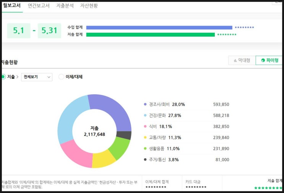Click the amount 588,218

tap(221, 115)
